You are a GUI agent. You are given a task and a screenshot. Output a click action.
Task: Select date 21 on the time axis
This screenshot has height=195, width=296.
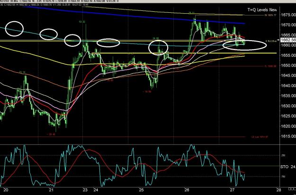(52, 190)
